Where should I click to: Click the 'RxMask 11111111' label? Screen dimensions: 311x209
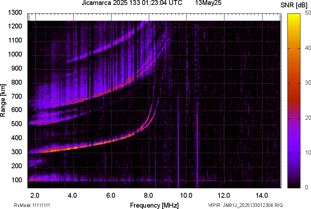point(32,205)
